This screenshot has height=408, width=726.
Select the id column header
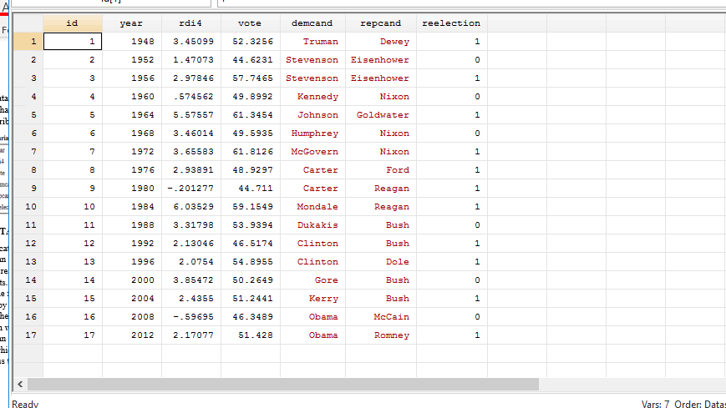pyautogui.click(x=73, y=23)
